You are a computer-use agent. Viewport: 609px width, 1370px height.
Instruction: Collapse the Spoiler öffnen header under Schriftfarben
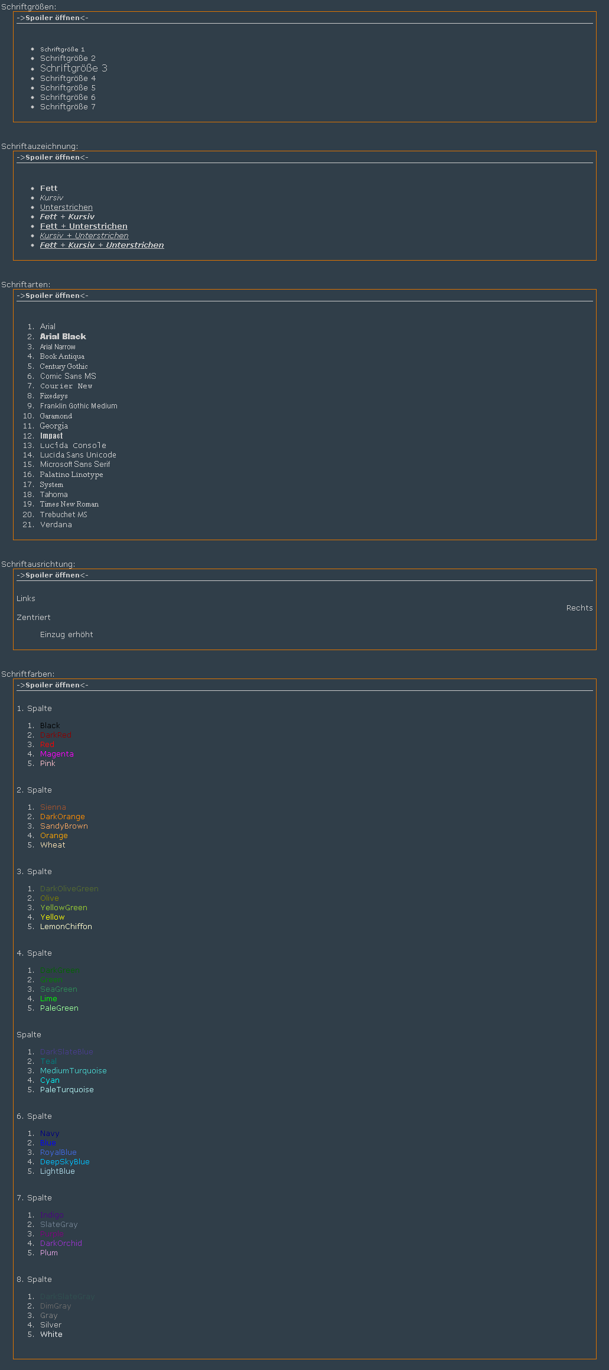pyautogui.click(x=53, y=685)
